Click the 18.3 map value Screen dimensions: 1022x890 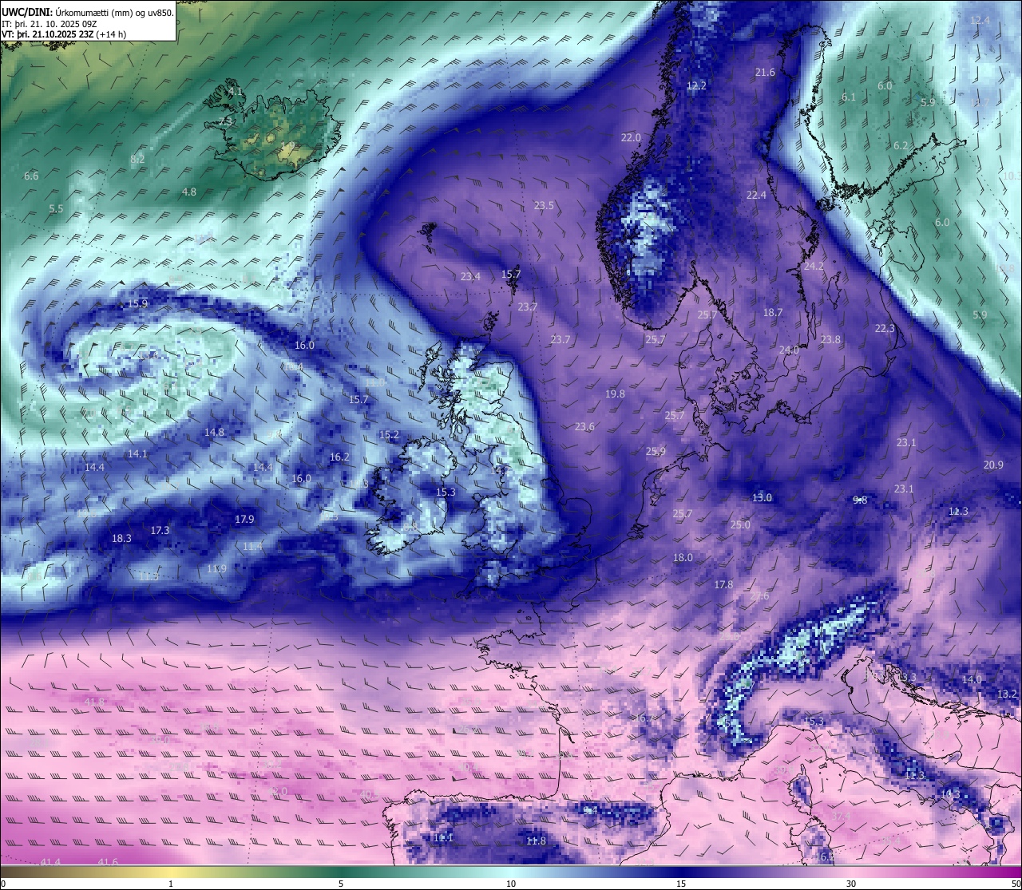[x=121, y=539]
